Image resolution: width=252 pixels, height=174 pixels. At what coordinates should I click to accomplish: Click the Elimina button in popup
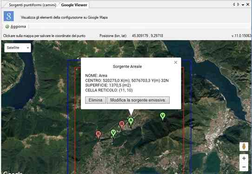[95, 100]
